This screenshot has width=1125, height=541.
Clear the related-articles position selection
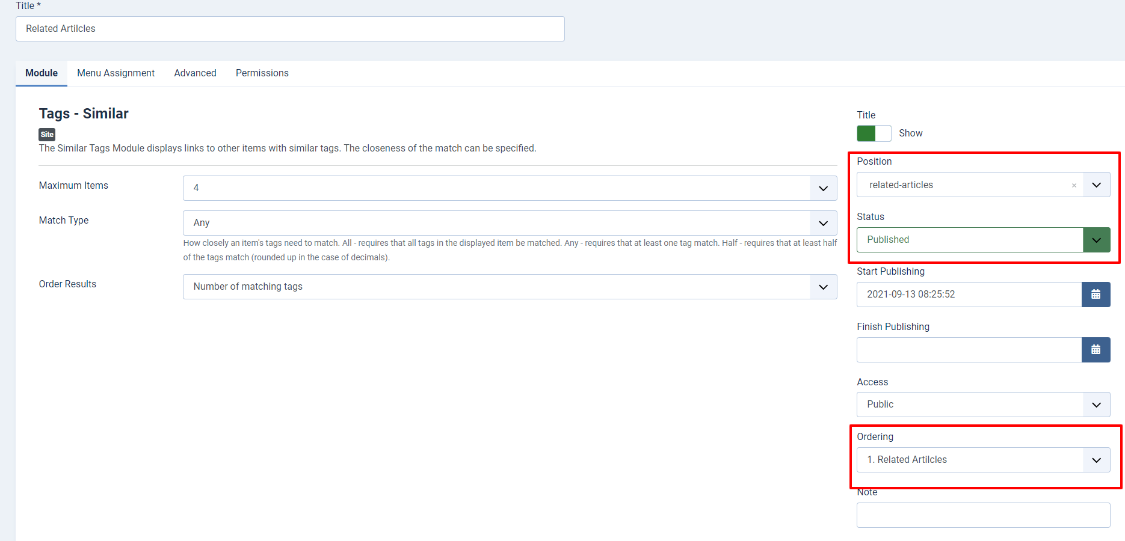click(x=1074, y=186)
